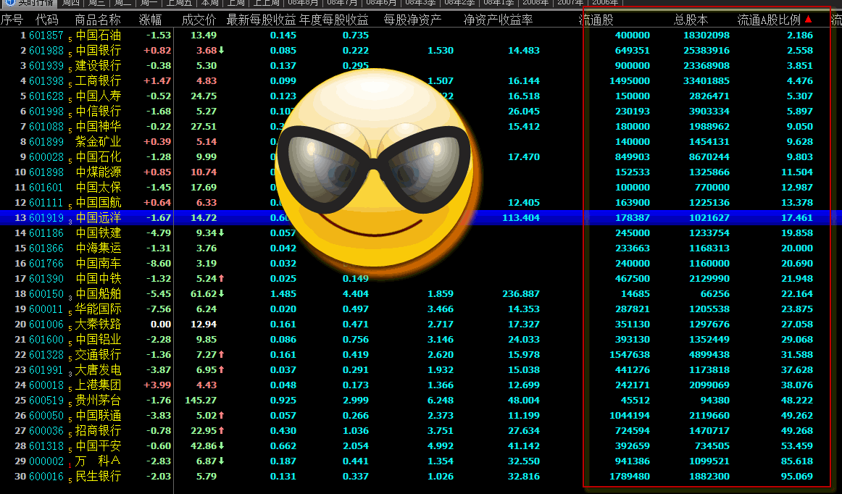
Task: Select the 工商银行 stock row
Action: tap(421, 81)
